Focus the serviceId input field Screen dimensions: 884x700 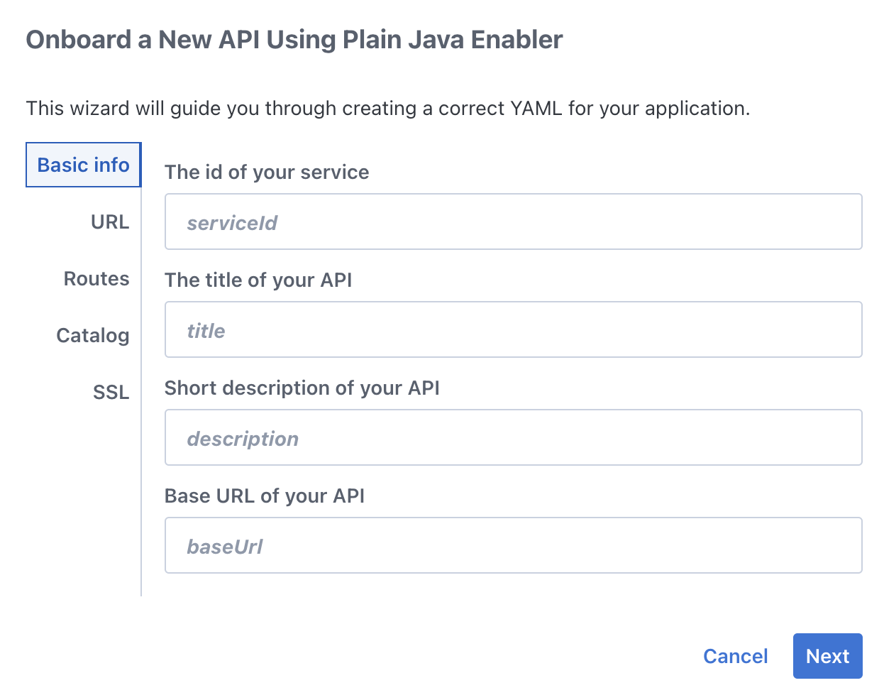(513, 222)
